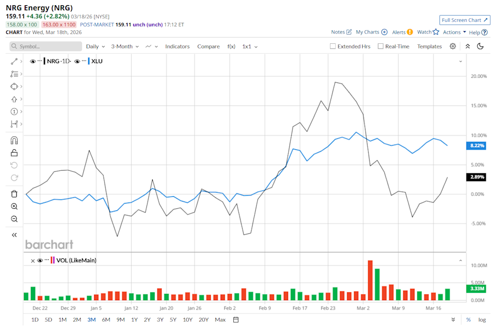Enable the Extended Hrs checkbox
Image resolution: width=502 pixels, height=332 pixels.
(x=333, y=46)
